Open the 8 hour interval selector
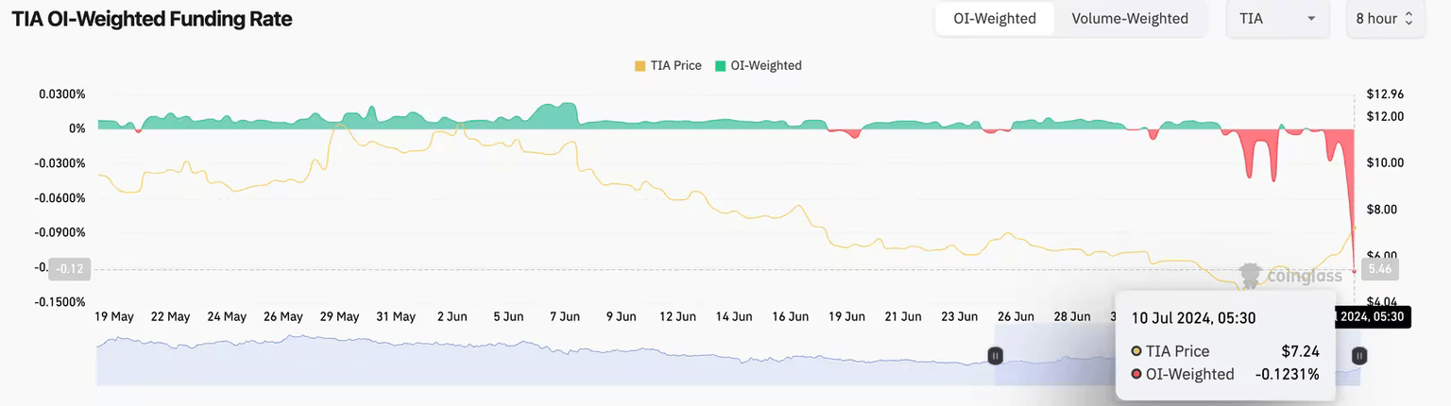 click(1384, 19)
